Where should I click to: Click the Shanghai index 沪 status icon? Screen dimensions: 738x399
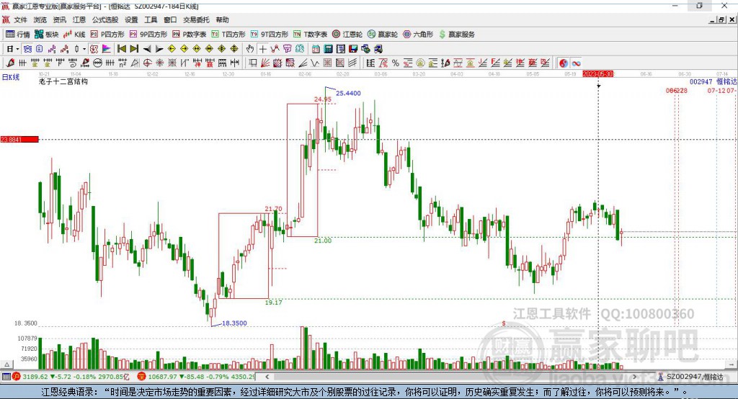(x=17, y=377)
